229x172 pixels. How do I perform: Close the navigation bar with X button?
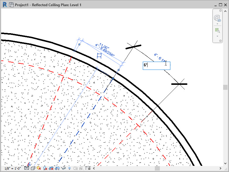220,10
